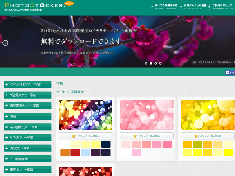Expand 時間帯別のフリー写真 category
This screenshot has height=176, width=235.
[x=28, y=106]
